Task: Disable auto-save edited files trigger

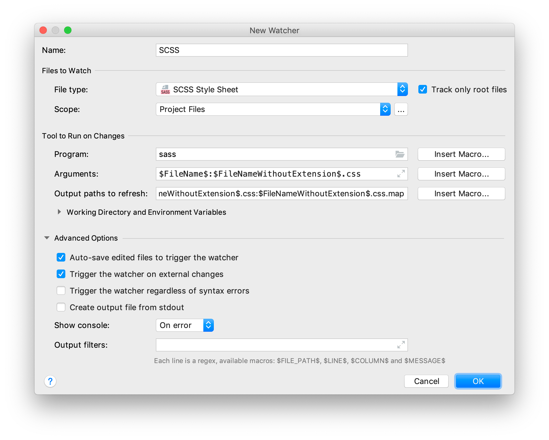Action: tap(61, 258)
